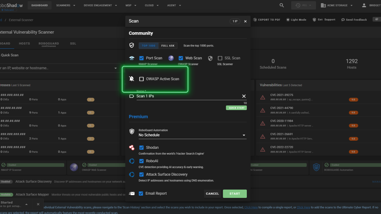Click the Email Report envelope icon

tap(132, 194)
